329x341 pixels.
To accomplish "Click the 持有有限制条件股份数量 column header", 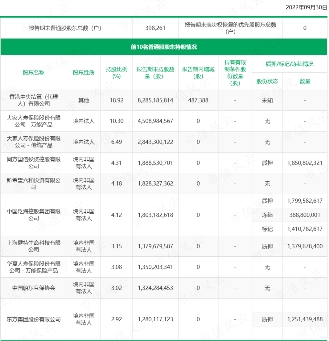I will click(x=235, y=73).
